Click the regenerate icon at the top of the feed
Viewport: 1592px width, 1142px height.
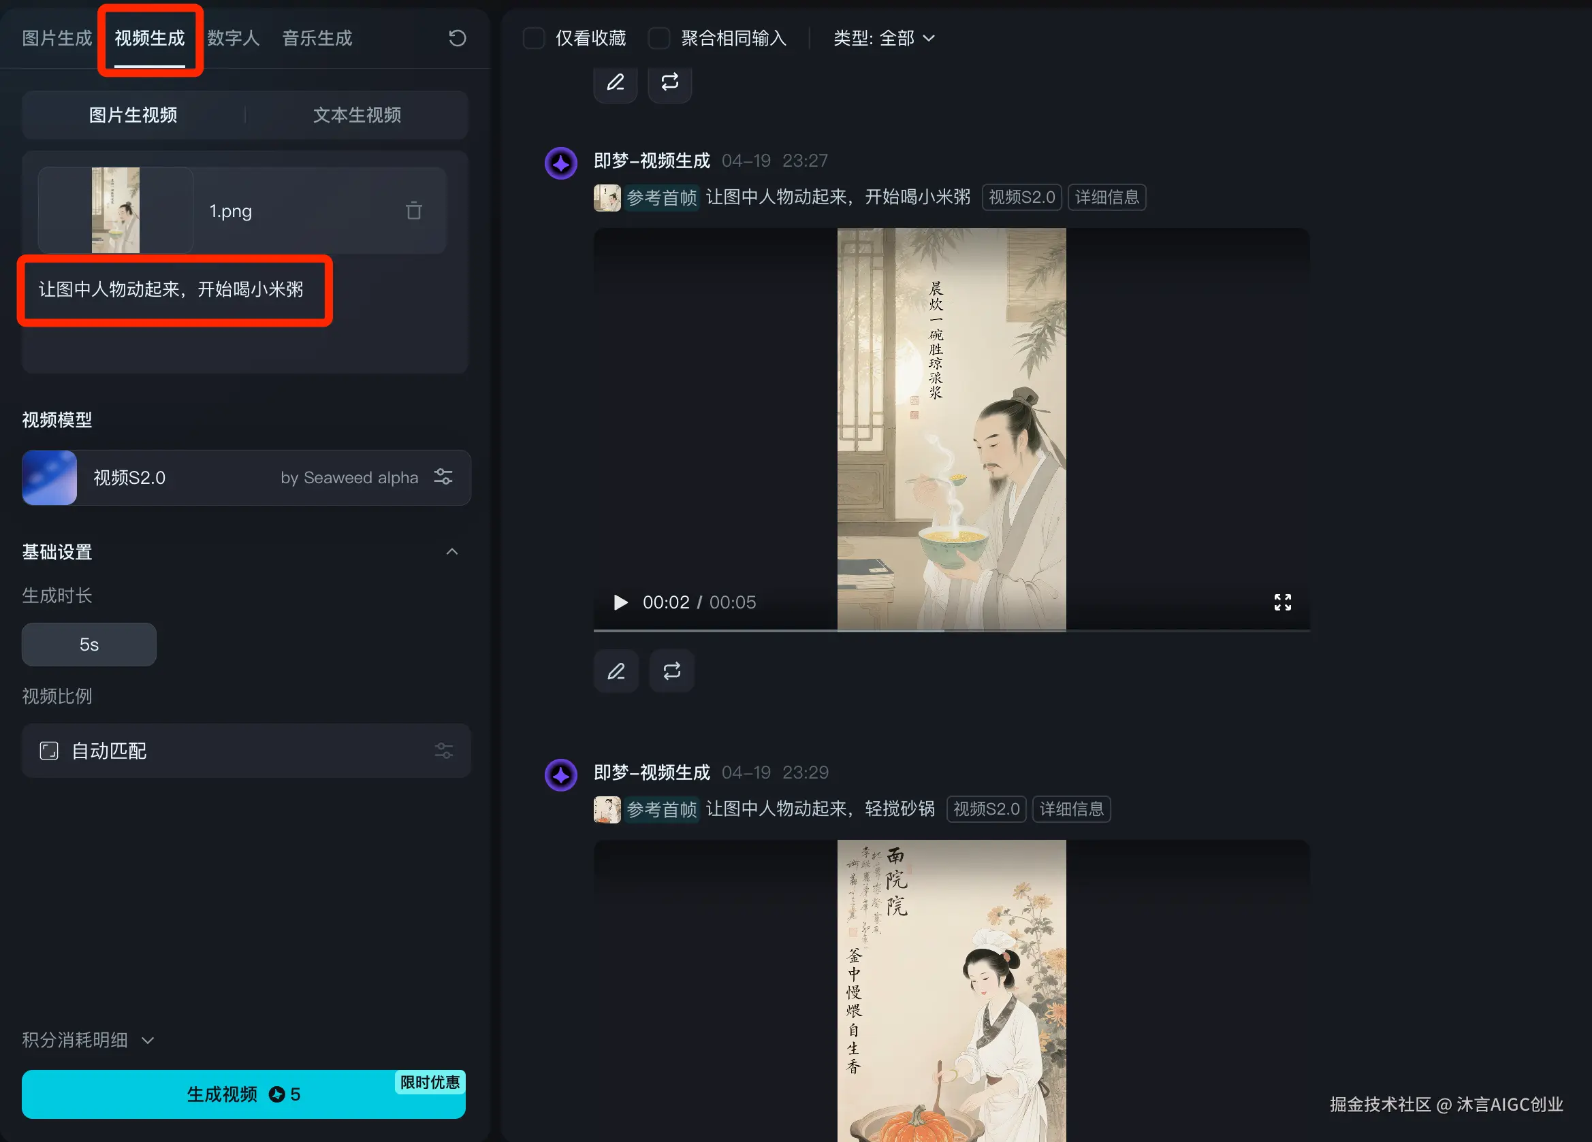pos(669,82)
